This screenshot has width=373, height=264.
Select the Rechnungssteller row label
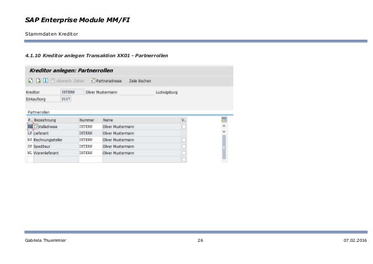pyautogui.click(x=48, y=140)
